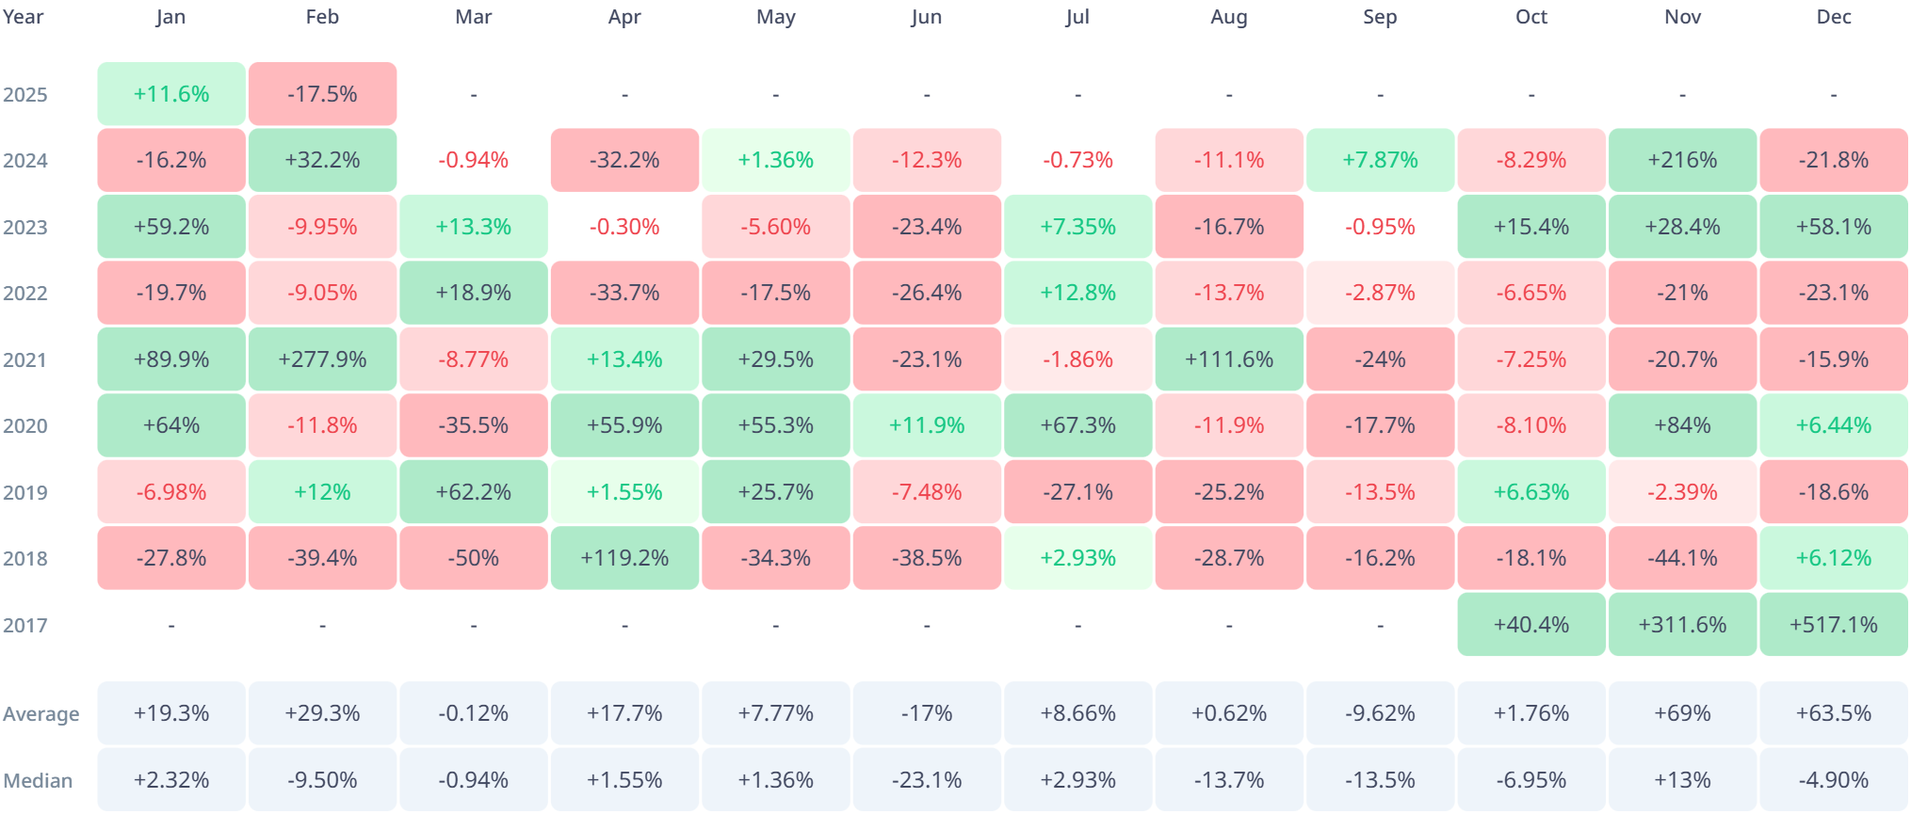1911x814 pixels.
Task: Click the Jan column header
Action: coord(171,17)
